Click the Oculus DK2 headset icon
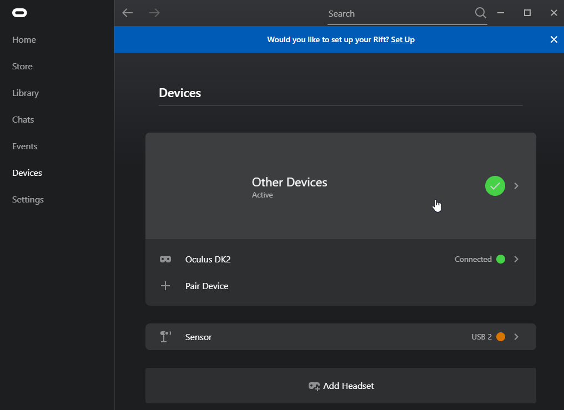This screenshot has height=410, width=564. [165, 259]
